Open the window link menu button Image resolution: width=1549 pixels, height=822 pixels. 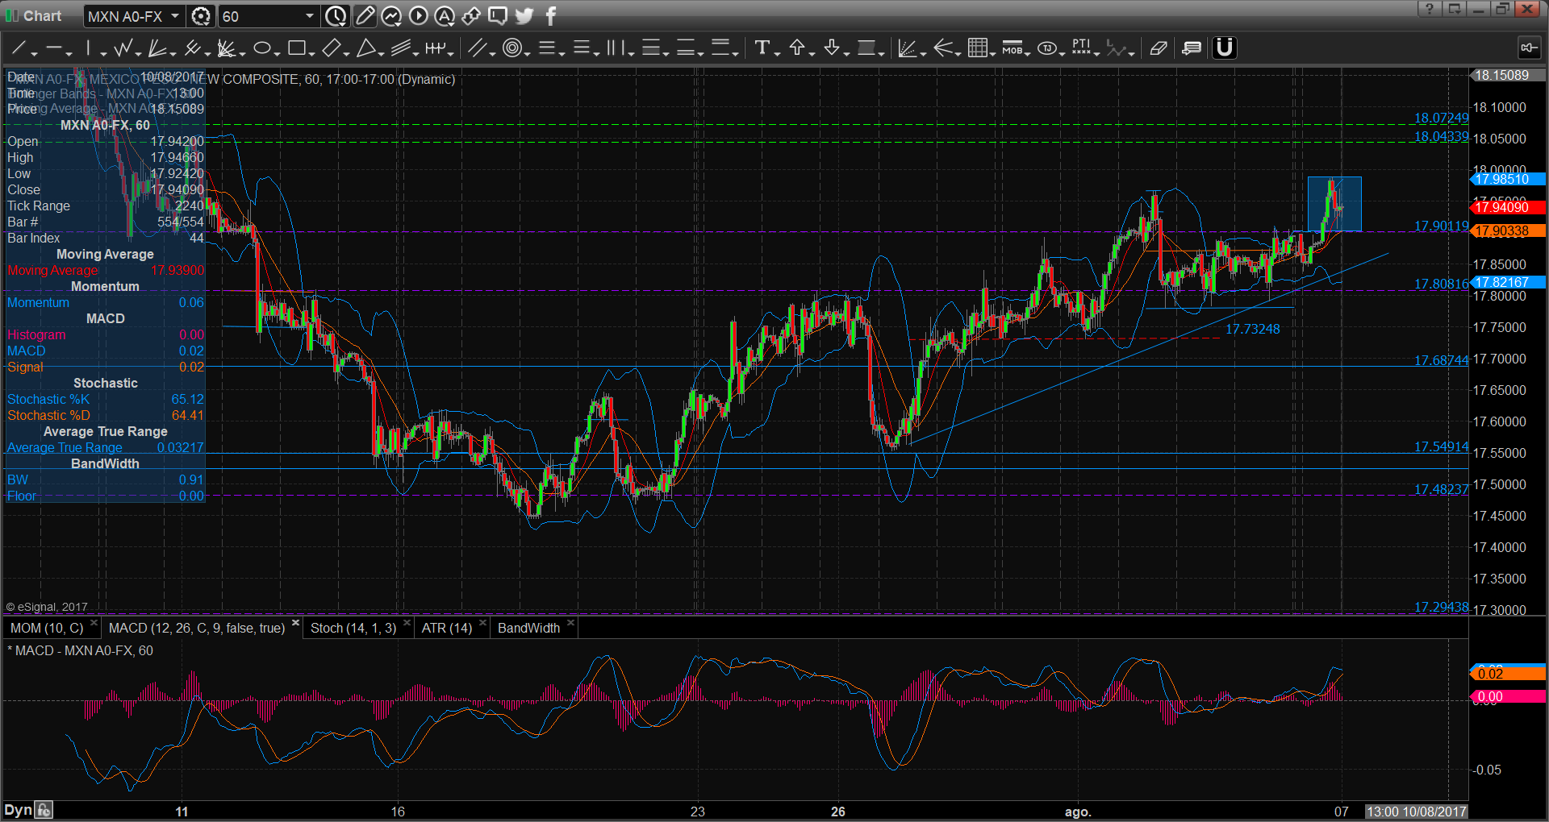tap(1454, 9)
